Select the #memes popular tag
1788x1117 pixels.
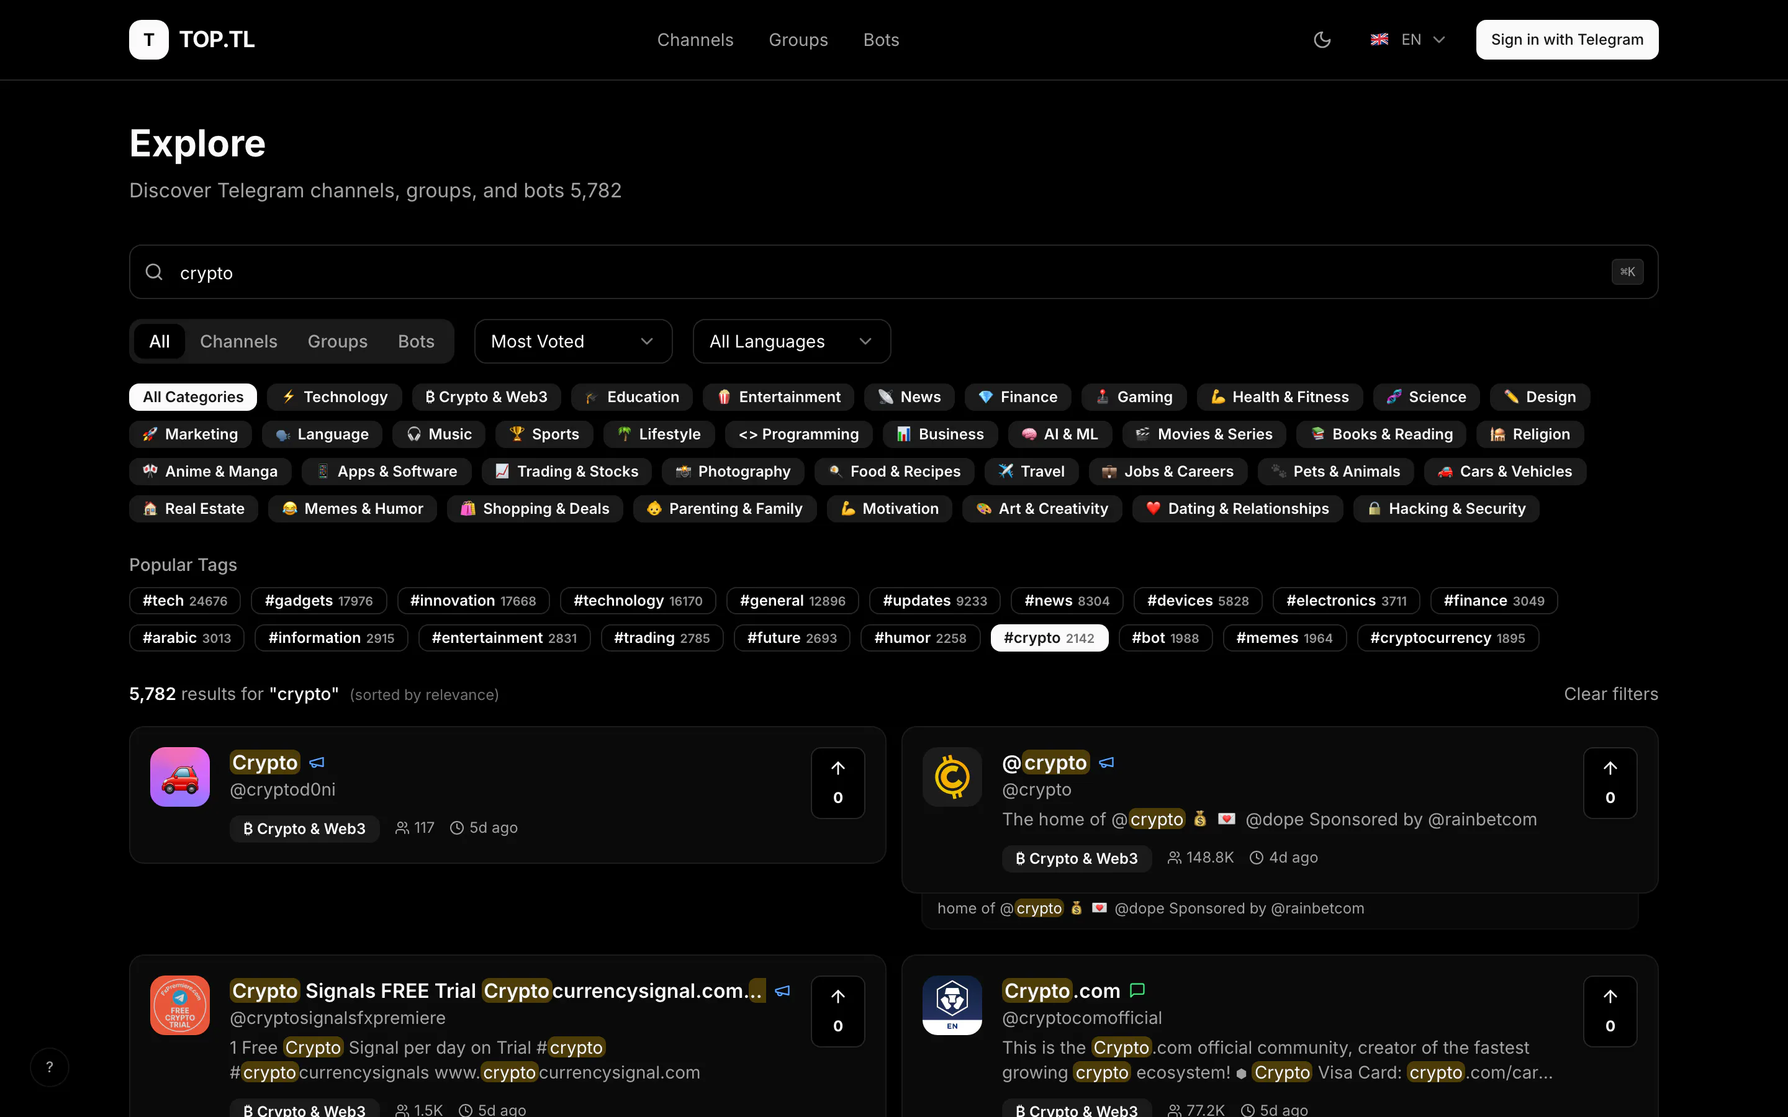pos(1285,637)
